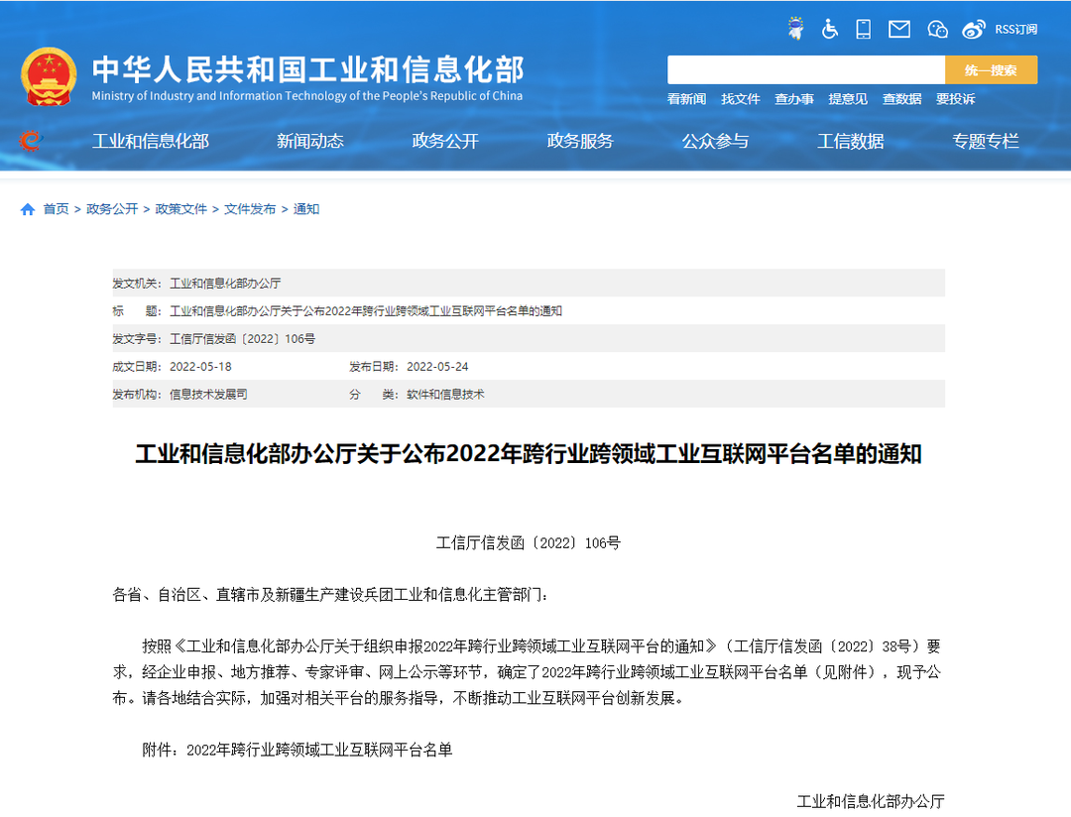
Task: Open the email subscription envelope icon
Action: pyautogui.click(x=898, y=29)
